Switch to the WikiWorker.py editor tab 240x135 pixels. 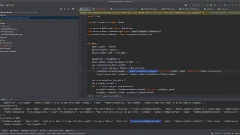pos(169,9)
